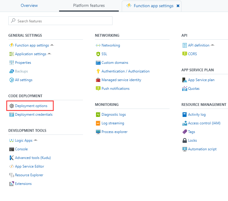Open the Application settings link
Image resolution: width=228 pixels, height=201 pixels.
[x=30, y=54]
